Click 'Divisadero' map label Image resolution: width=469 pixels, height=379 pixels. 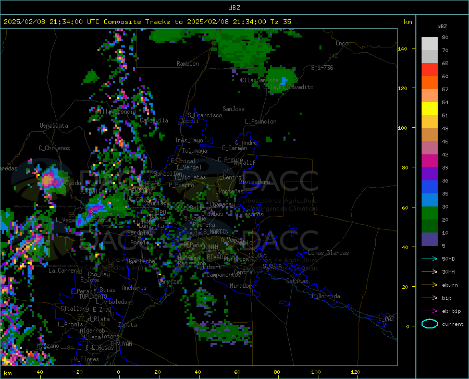click(x=254, y=182)
